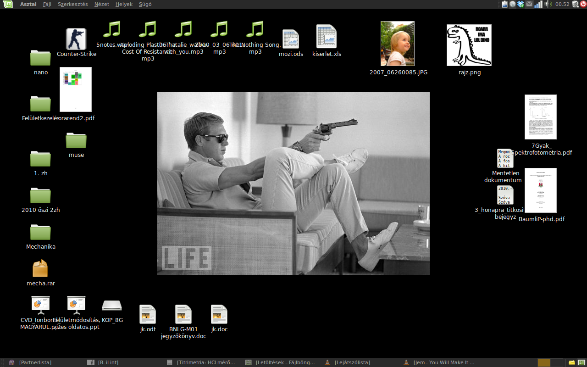Select the Mentetlen dokumentum text file
587x367 pixels.
coord(505,158)
